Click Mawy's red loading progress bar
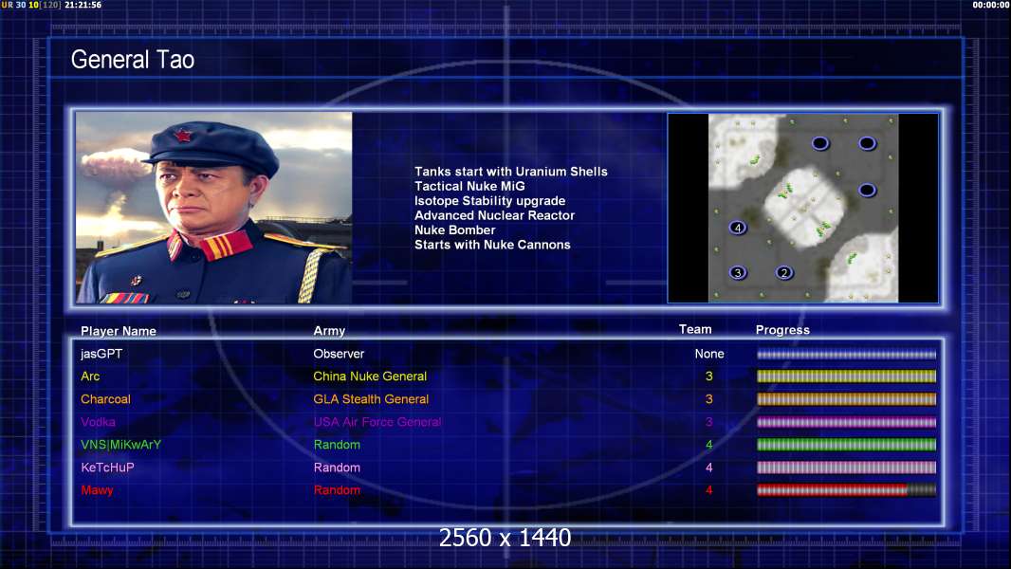Viewport: 1011px width, 569px height. (846, 490)
